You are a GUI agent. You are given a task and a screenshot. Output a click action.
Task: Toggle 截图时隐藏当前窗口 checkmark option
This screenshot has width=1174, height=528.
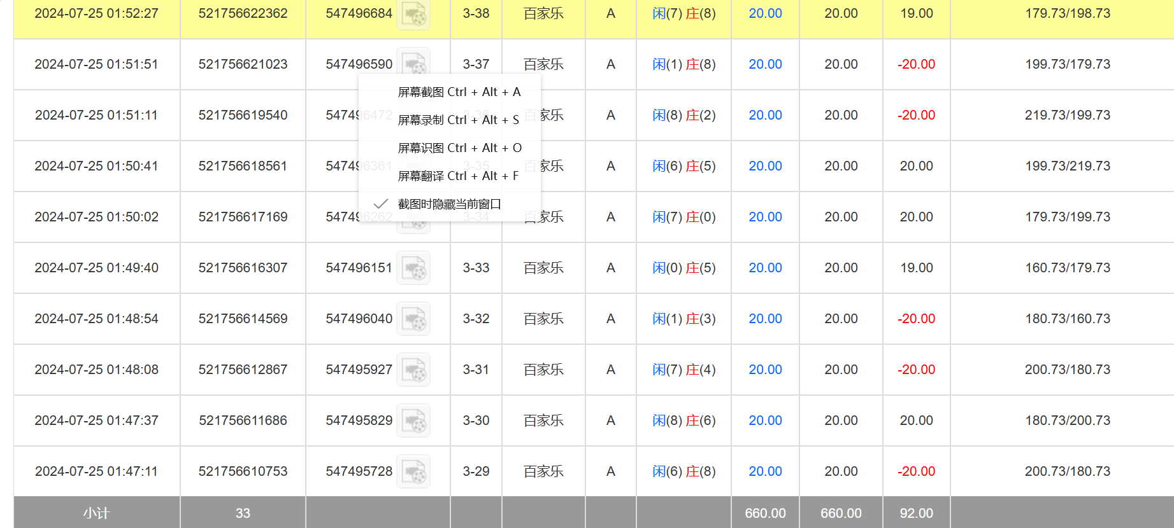click(449, 204)
